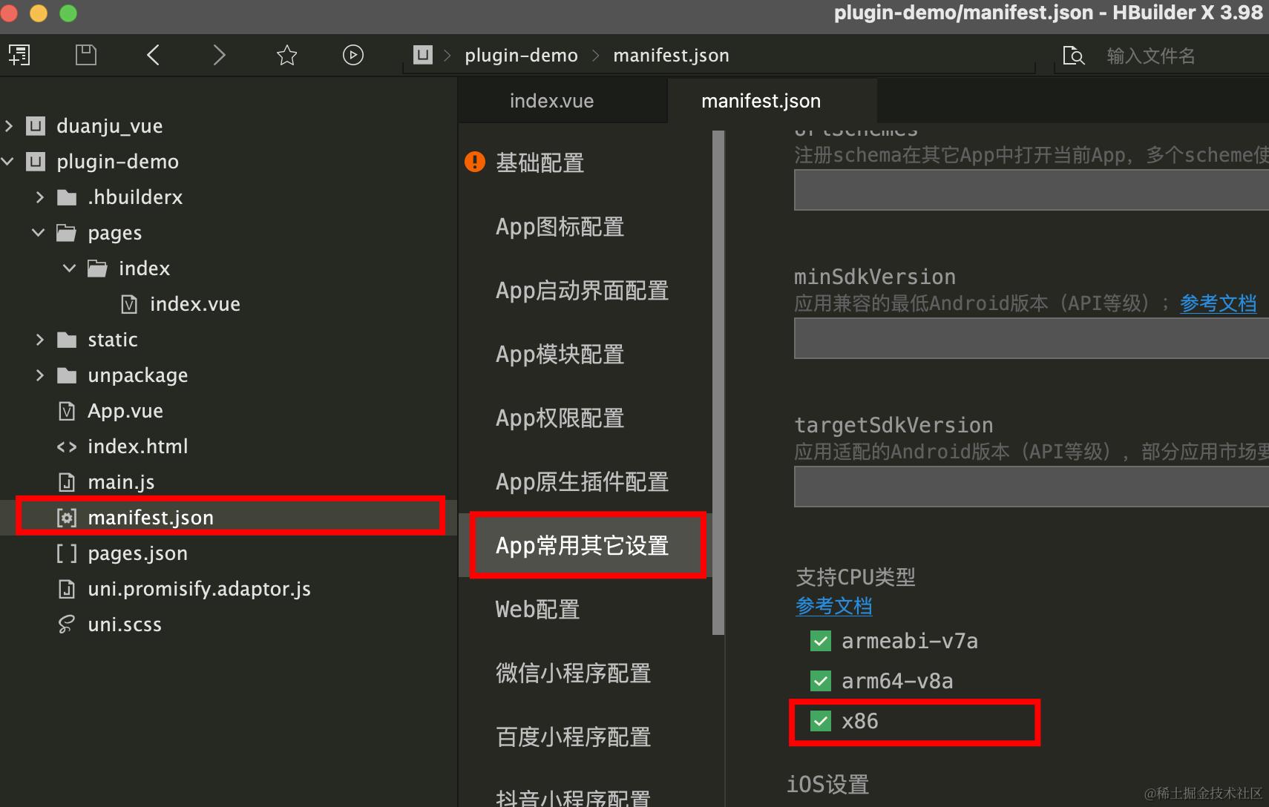1269x807 pixels.
Task: Open the 参考文档 link next to minSdkVersion
Action: (1218, 303)
